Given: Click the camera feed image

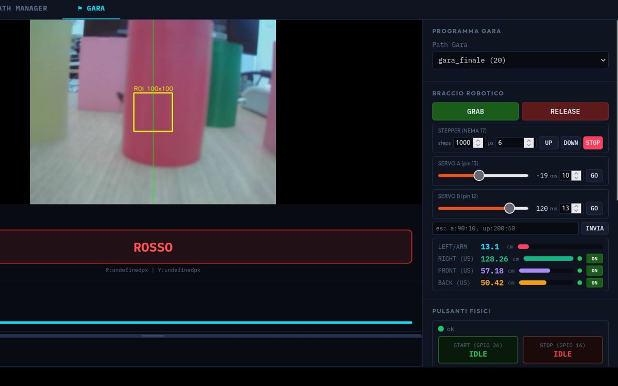Looking at the screenshot, I should 153,112.
